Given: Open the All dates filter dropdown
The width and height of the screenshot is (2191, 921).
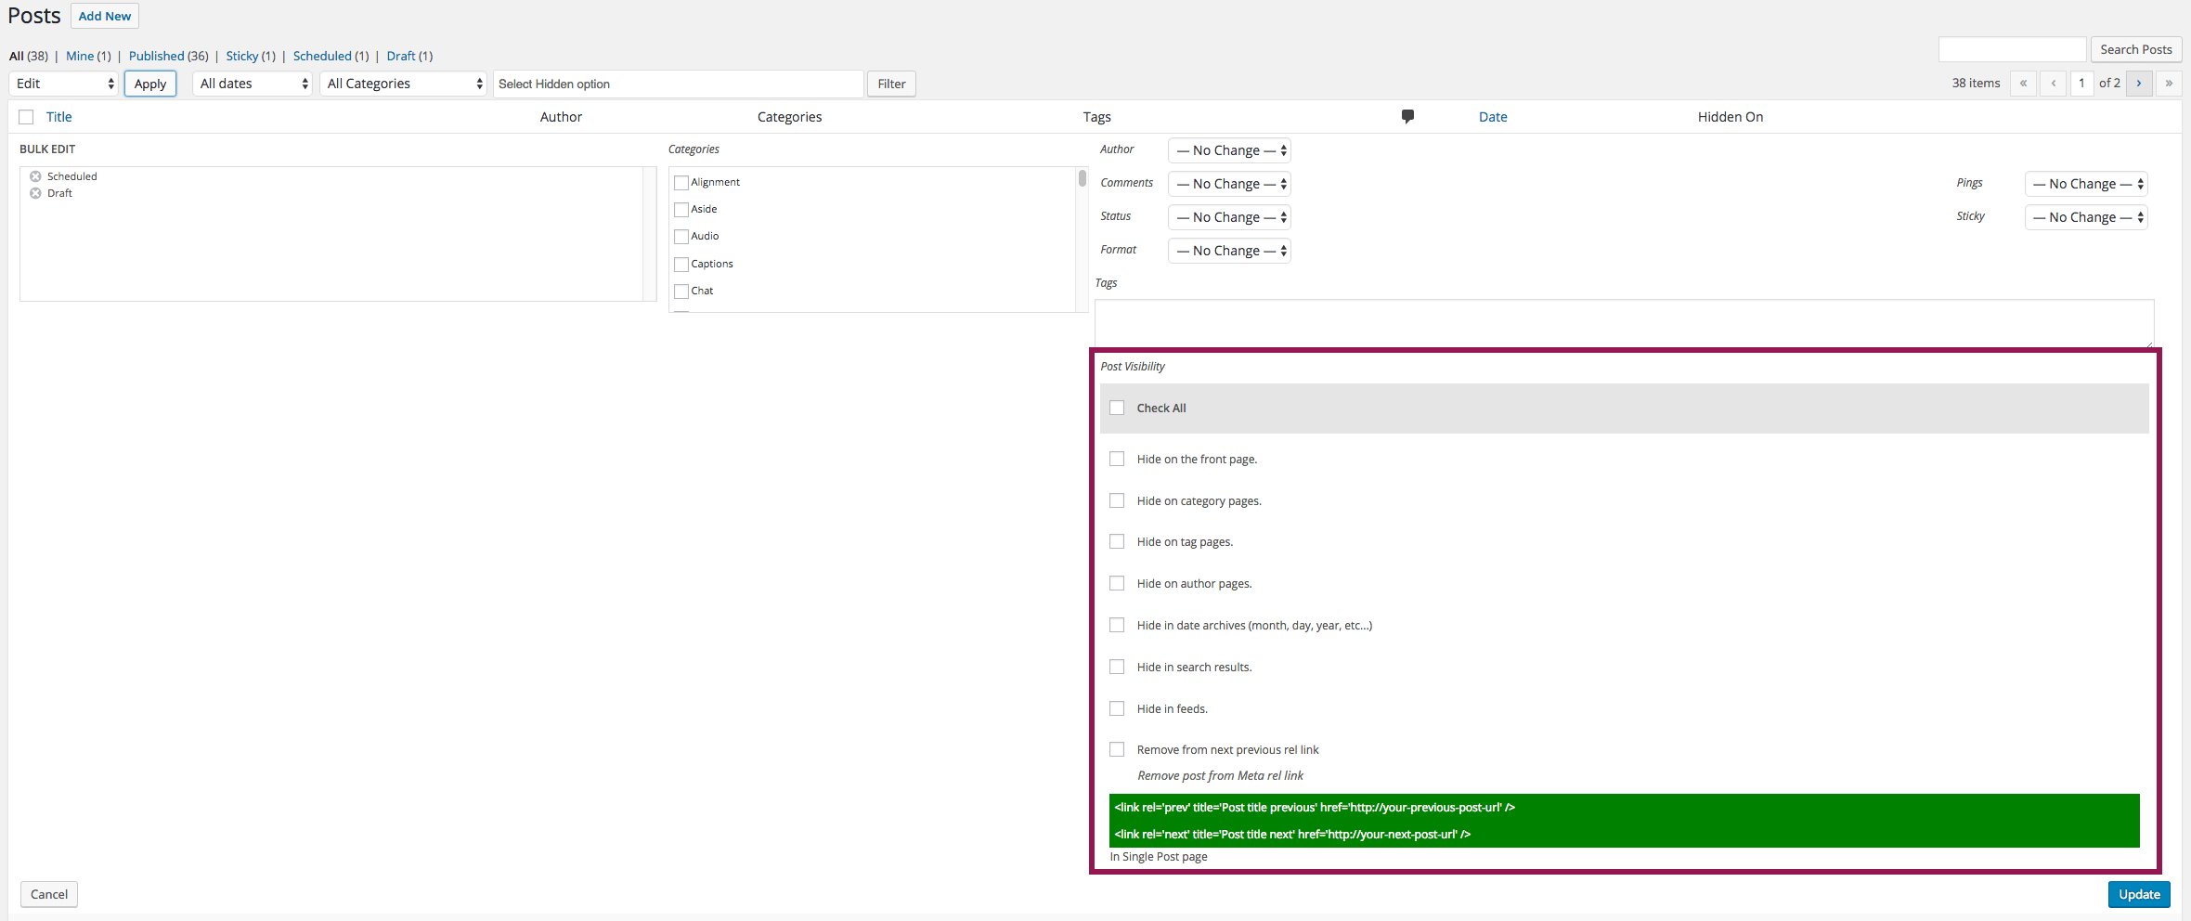Looking at the screenshot, I should point(253,84).
